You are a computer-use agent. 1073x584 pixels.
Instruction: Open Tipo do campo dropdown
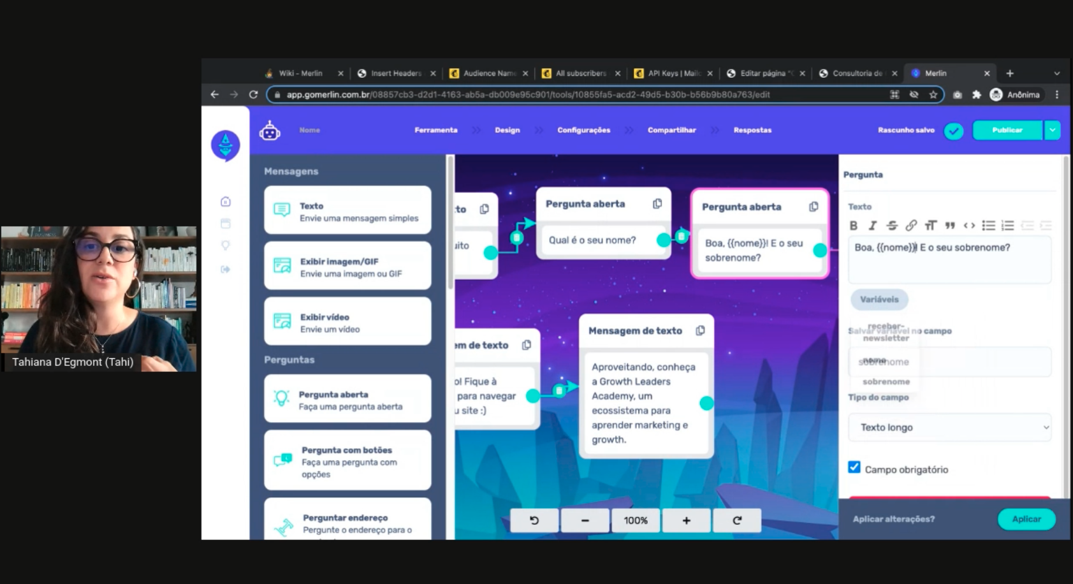(x=949, y=427)
